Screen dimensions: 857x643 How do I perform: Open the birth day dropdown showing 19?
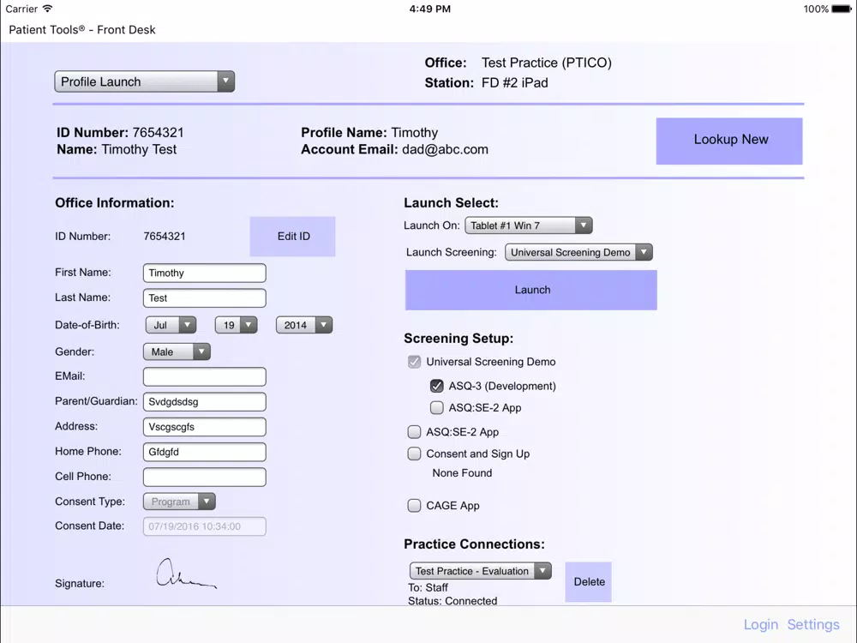coord(237,325)
